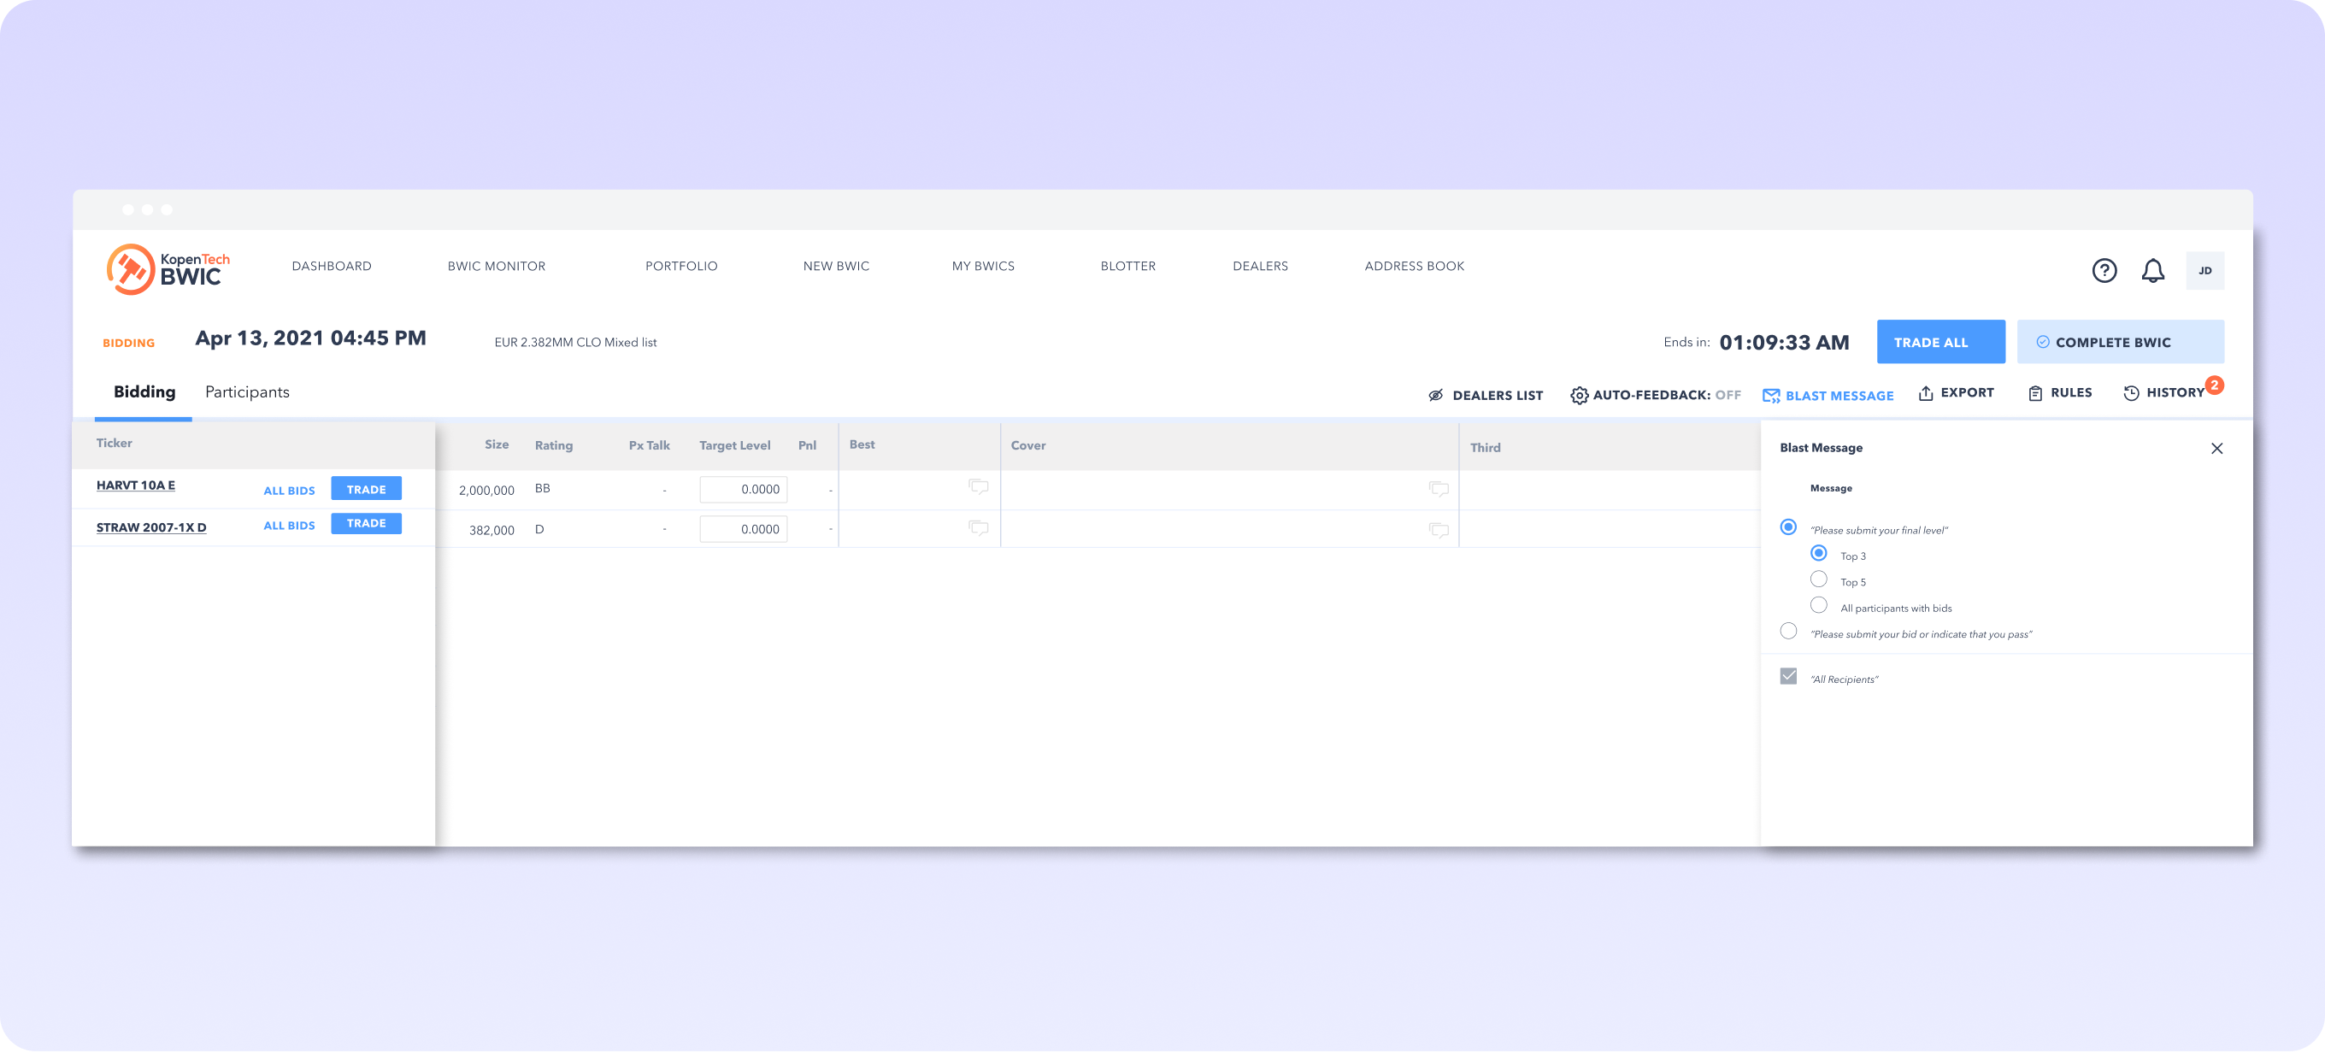Click Cover comment icon for STRAW 2007-1X D
Screen dimensions: 2325x1053
tap(1439, 530)
